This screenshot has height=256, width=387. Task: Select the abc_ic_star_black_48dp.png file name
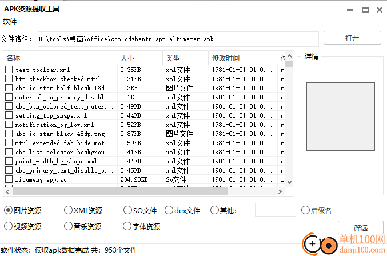(60, 134)
